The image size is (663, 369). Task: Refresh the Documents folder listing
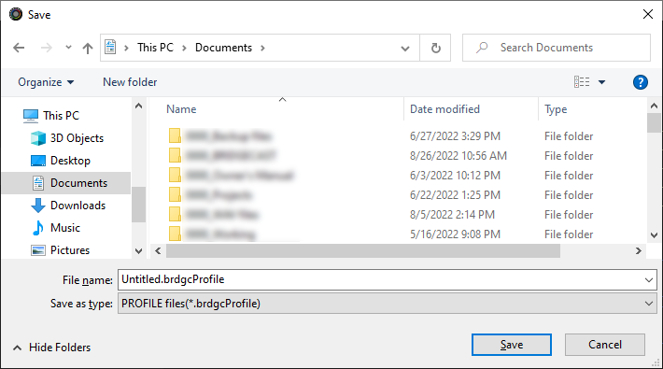tap(435, 48)
